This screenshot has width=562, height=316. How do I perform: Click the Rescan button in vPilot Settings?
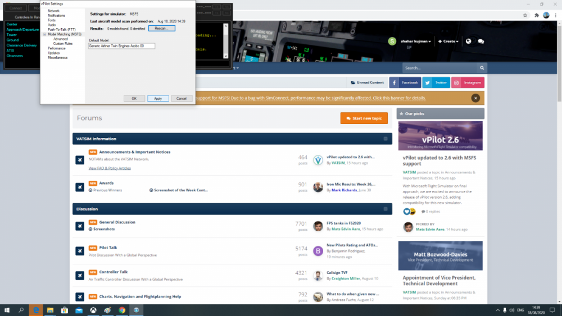point(162,28)
